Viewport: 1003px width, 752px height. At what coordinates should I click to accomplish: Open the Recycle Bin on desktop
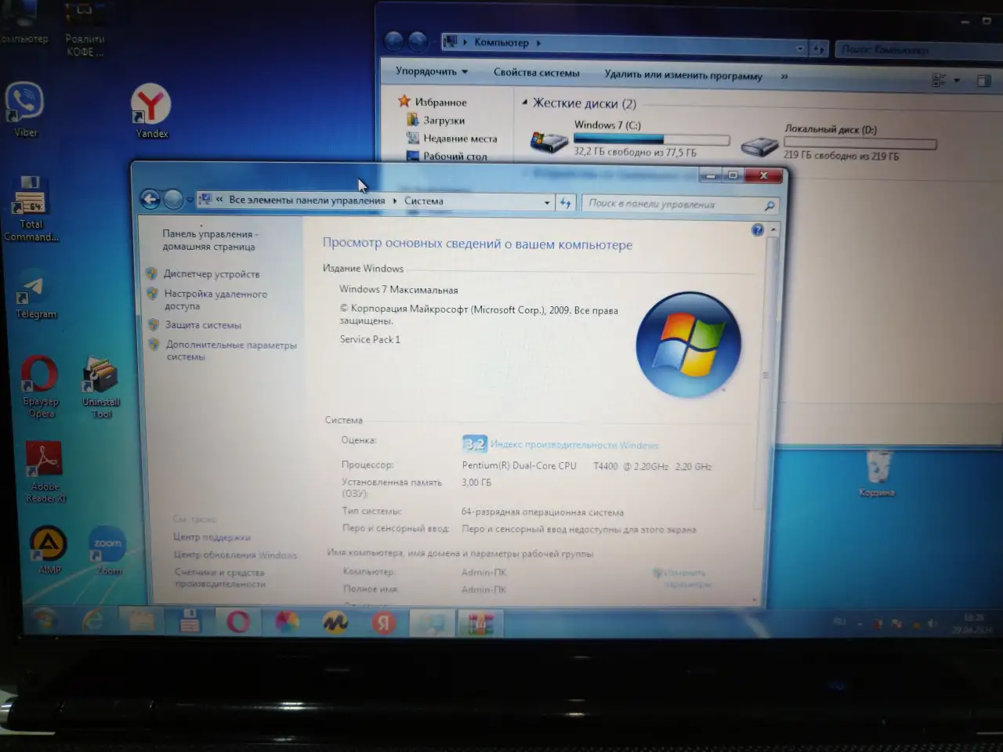pyautogui.click(x=877, y=473)
